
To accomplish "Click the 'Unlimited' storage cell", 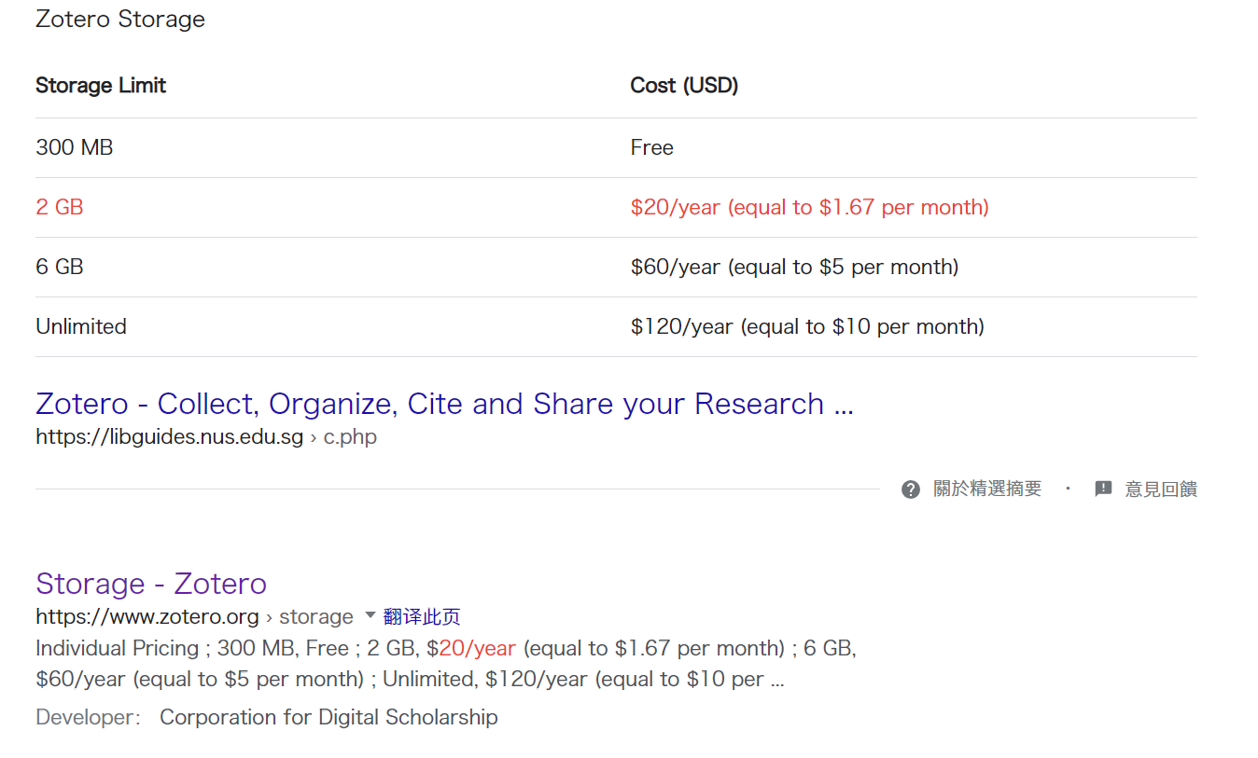I will point(81,326).
